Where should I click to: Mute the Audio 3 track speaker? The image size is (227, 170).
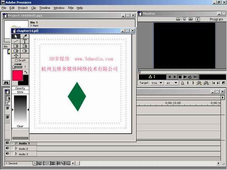7,154
